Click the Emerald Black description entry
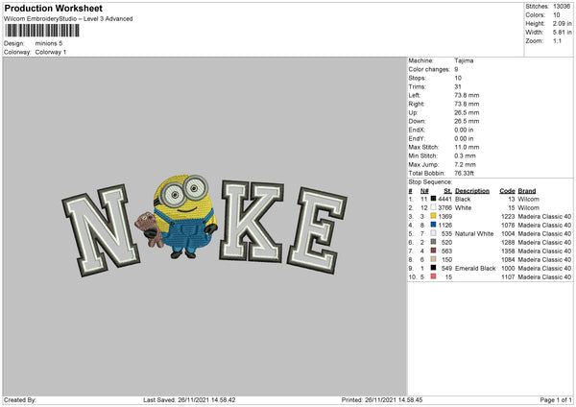Screen dimensions: 576x407 pyautogui.click(x=477, y=268)
